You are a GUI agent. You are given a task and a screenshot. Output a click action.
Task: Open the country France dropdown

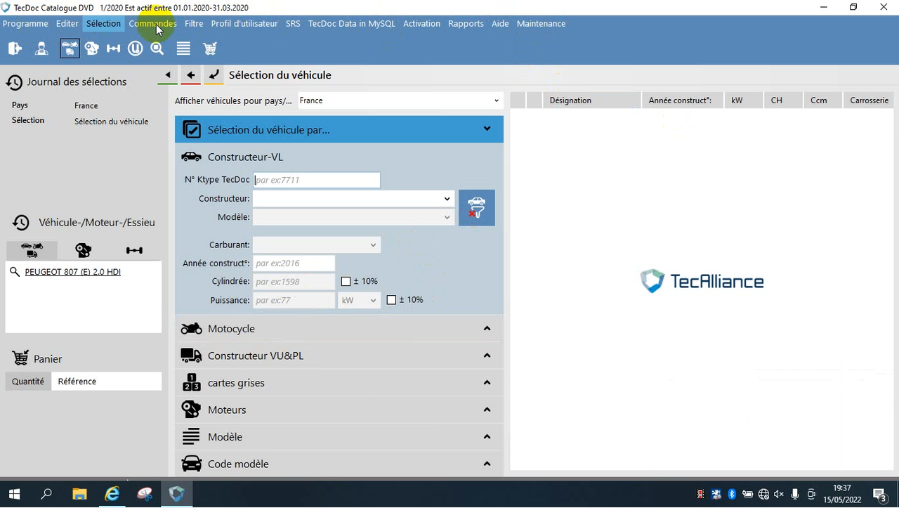pos(400,100)
